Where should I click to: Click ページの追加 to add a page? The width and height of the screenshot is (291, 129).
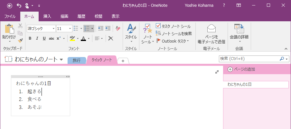241,69
